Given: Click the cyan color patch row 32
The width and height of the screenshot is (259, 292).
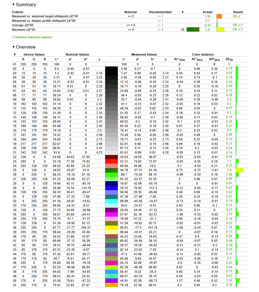Looking at the screenshot, I should [111, 201].
